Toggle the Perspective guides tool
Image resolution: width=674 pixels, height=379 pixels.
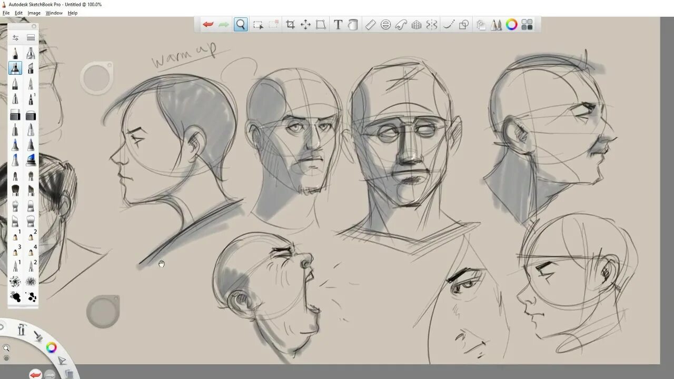tap(416, 25)
